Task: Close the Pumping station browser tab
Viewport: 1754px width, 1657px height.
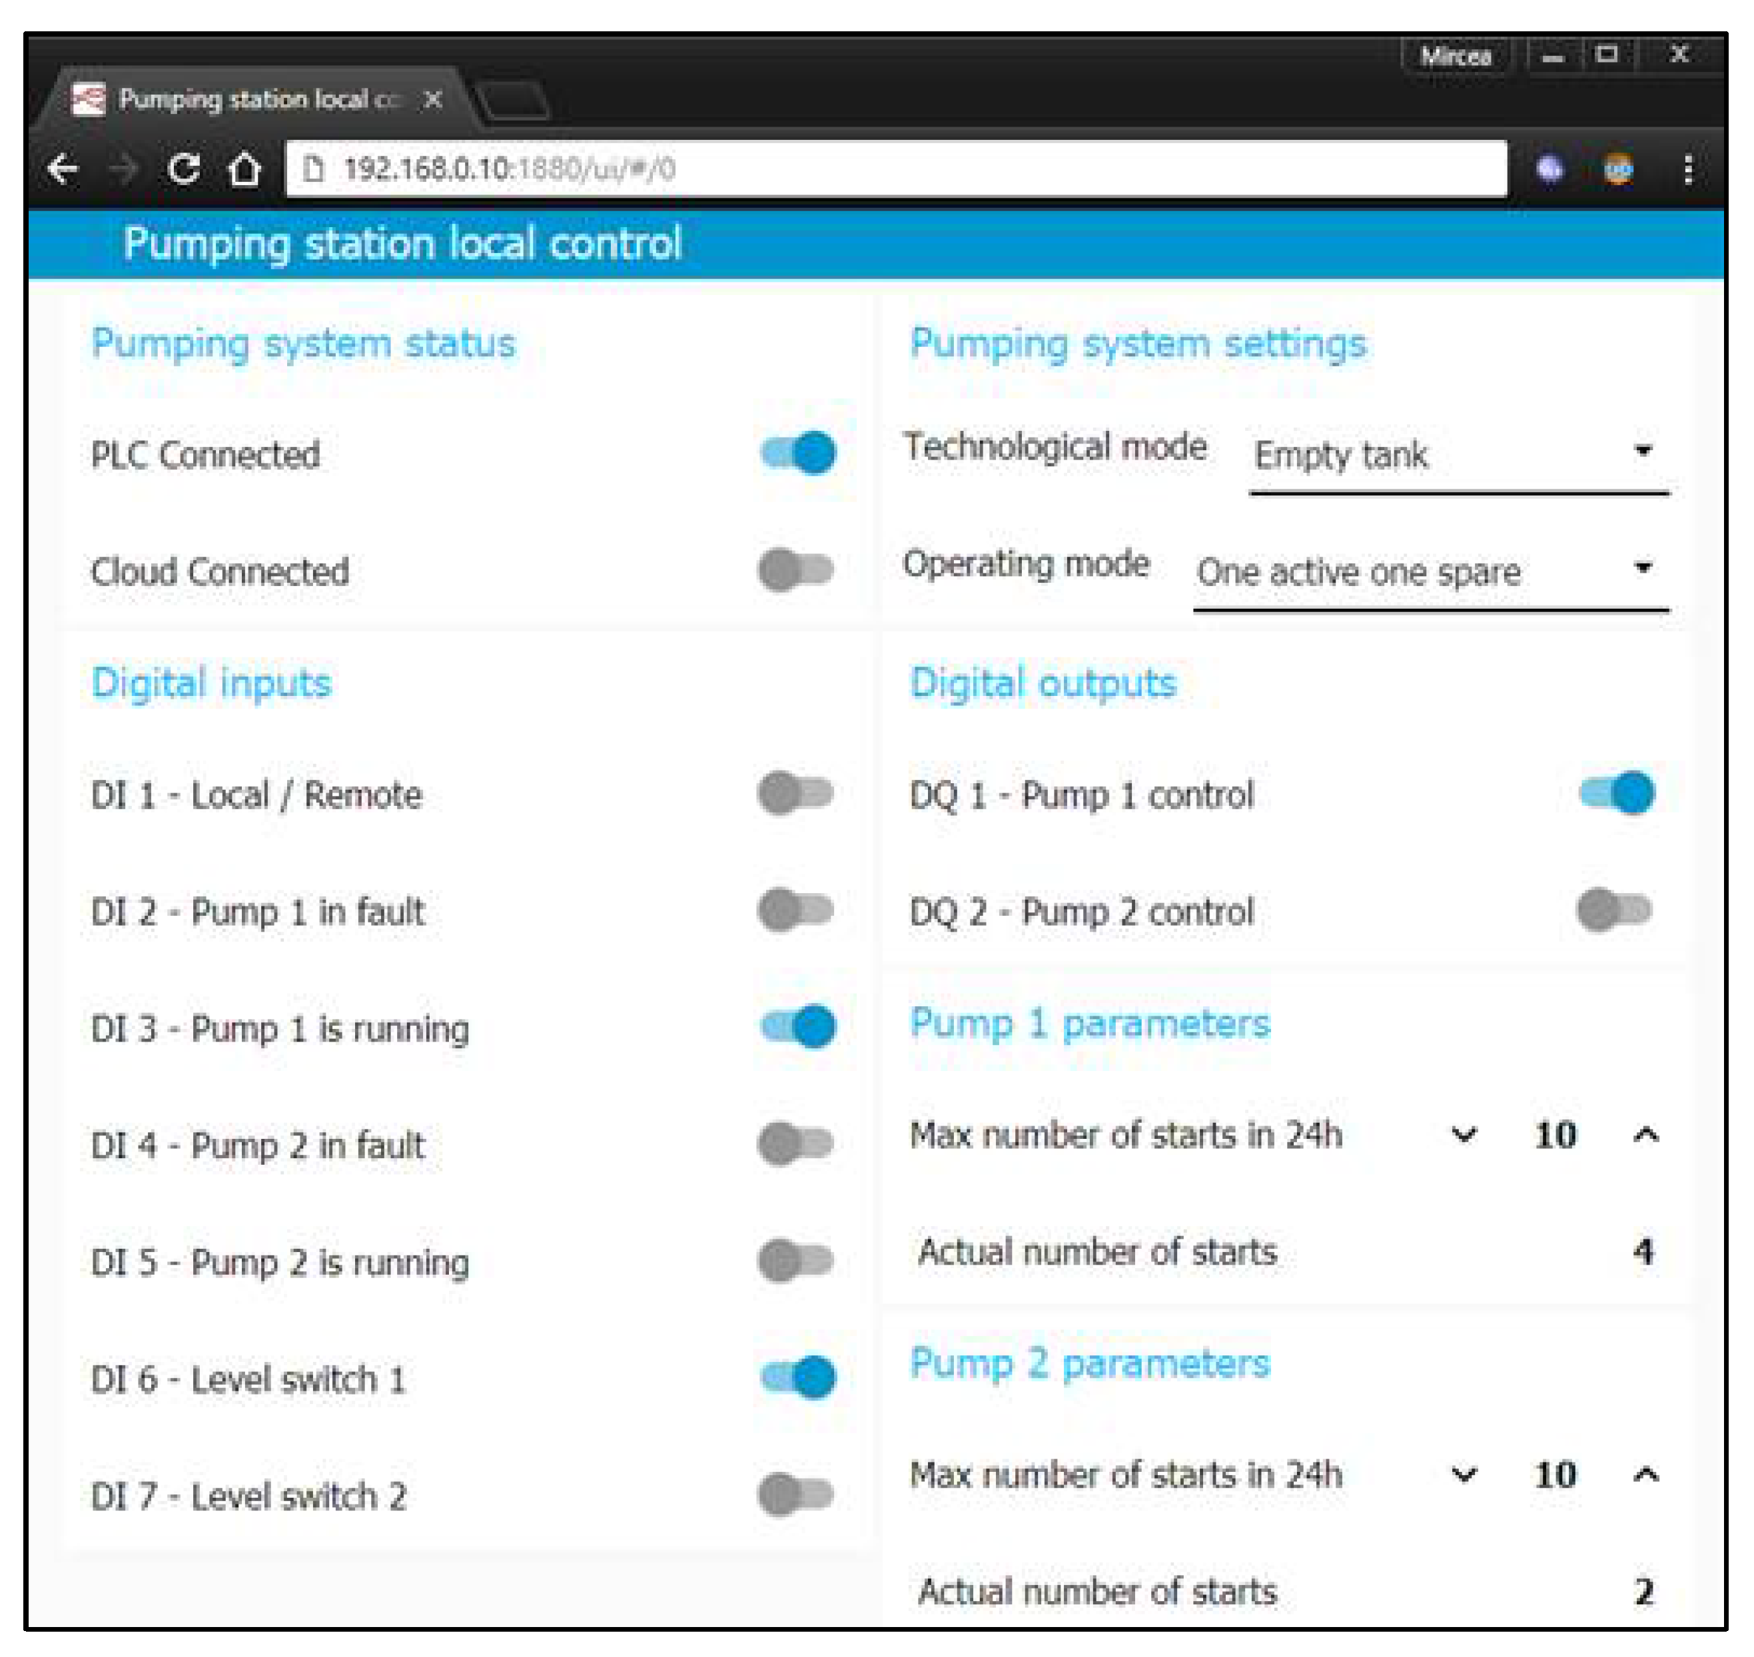Action: click(x=433, y=99)
